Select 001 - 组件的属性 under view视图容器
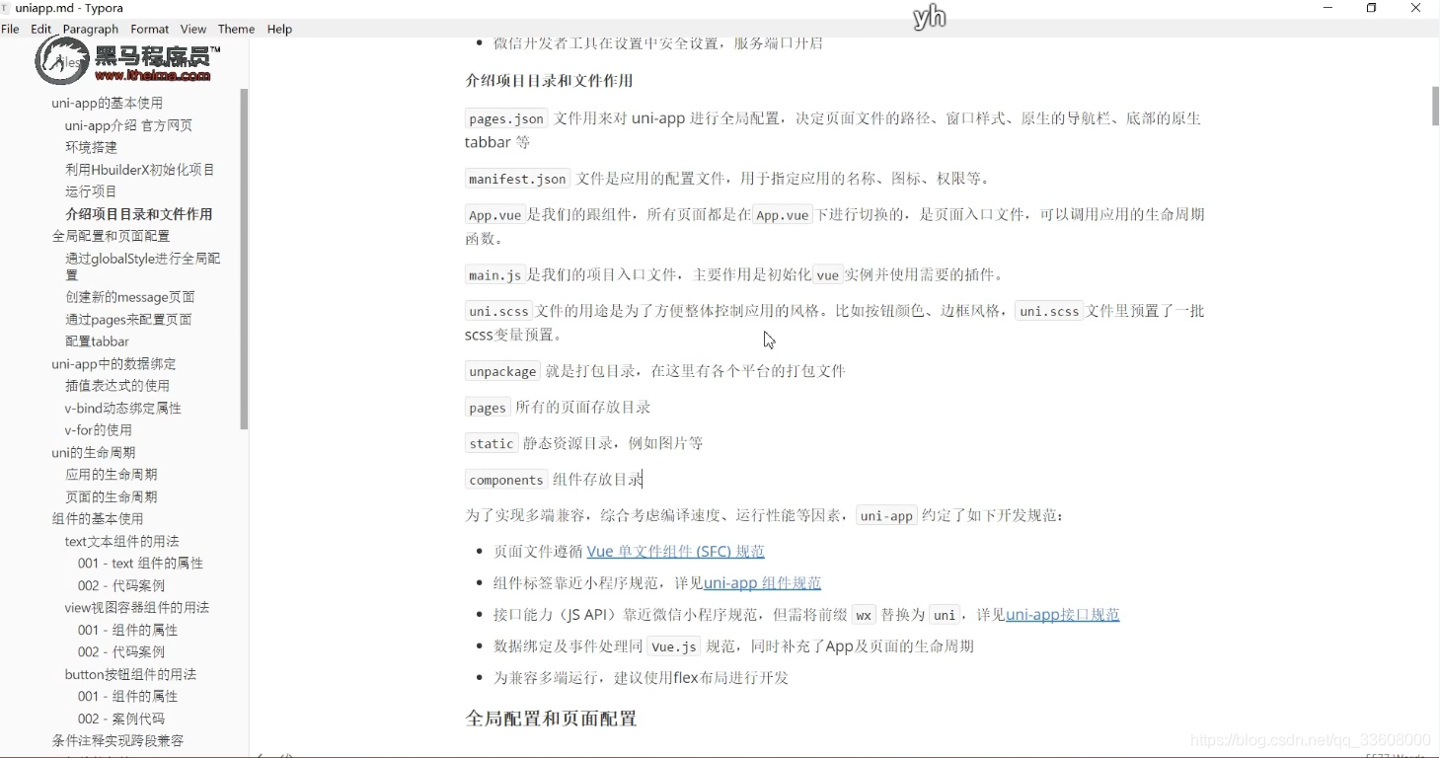The image size is (1440, 758). tap(128, 631)
